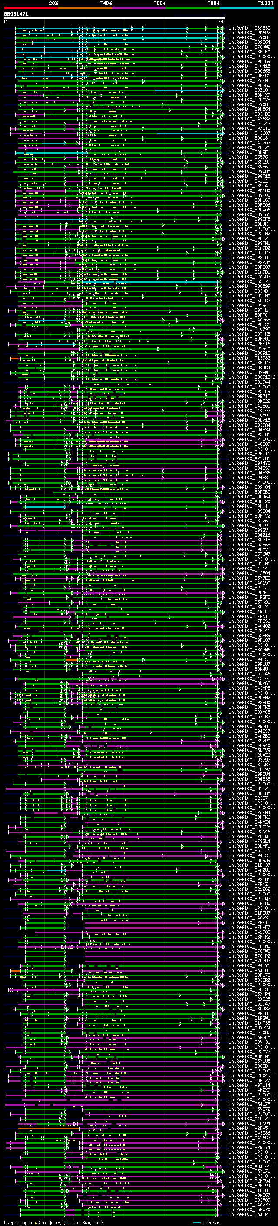Select hit label UniRef100_Q39599
The height and width of the screenshot is (1226, 278).
(x=249, y=162)
